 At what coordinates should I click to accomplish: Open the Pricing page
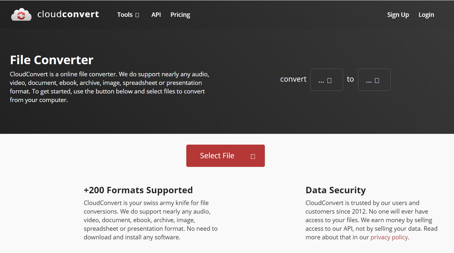(180, 15)
